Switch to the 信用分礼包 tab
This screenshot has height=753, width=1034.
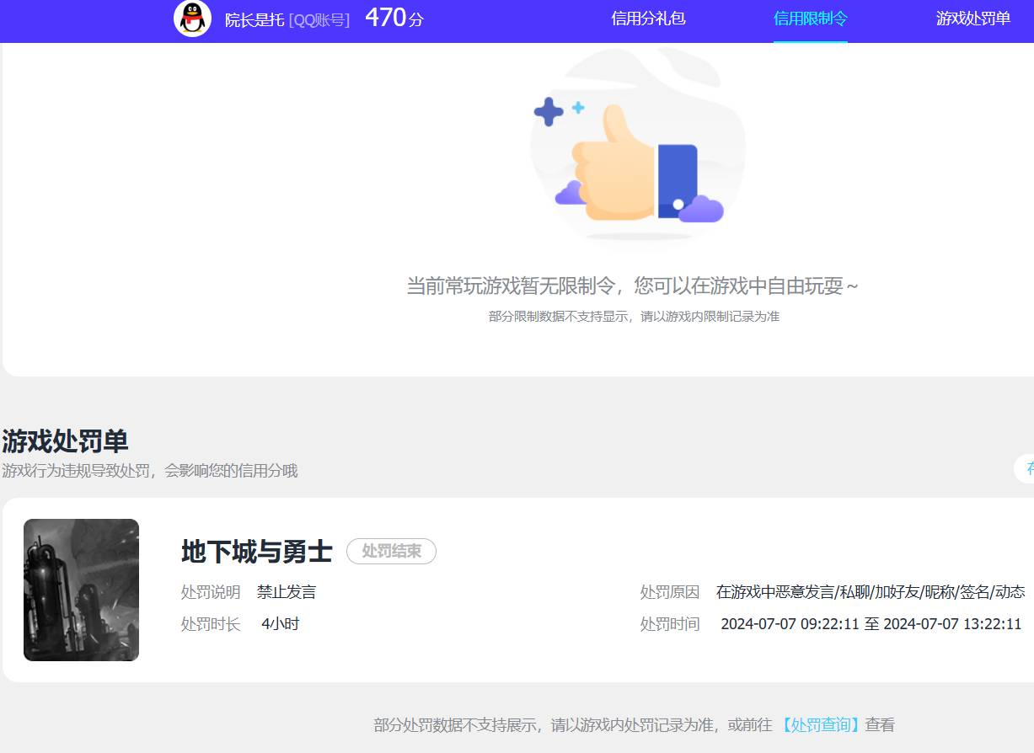[x=648, y=19]
